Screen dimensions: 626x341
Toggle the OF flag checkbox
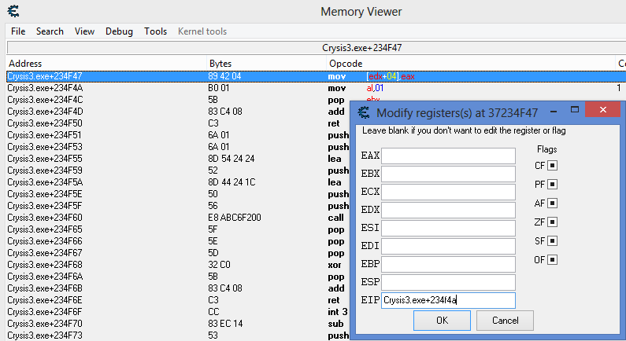pos(552,260)
